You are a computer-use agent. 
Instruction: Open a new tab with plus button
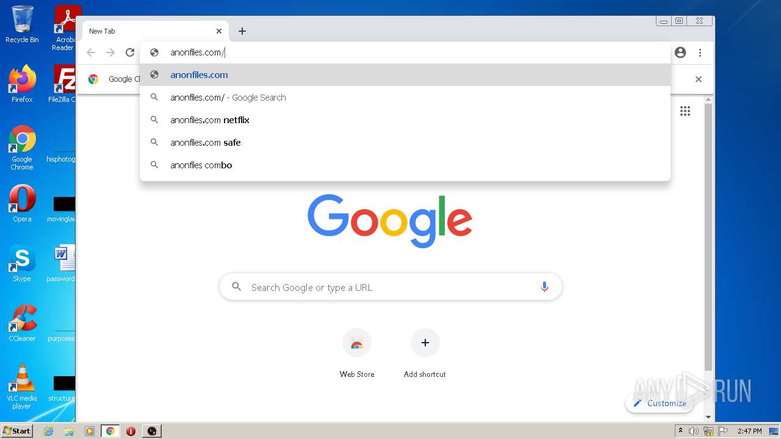point(242,31)
